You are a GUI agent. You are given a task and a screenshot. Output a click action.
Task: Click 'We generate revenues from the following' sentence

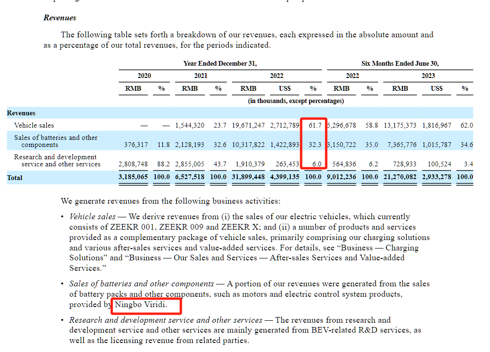click(170, 201)
